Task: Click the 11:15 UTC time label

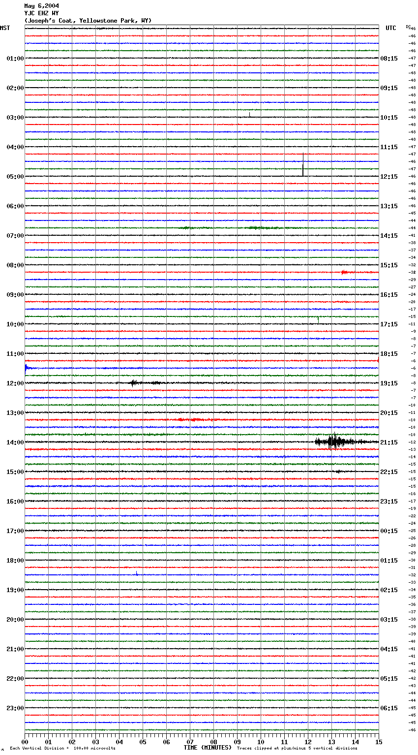Action: point(389,147)
